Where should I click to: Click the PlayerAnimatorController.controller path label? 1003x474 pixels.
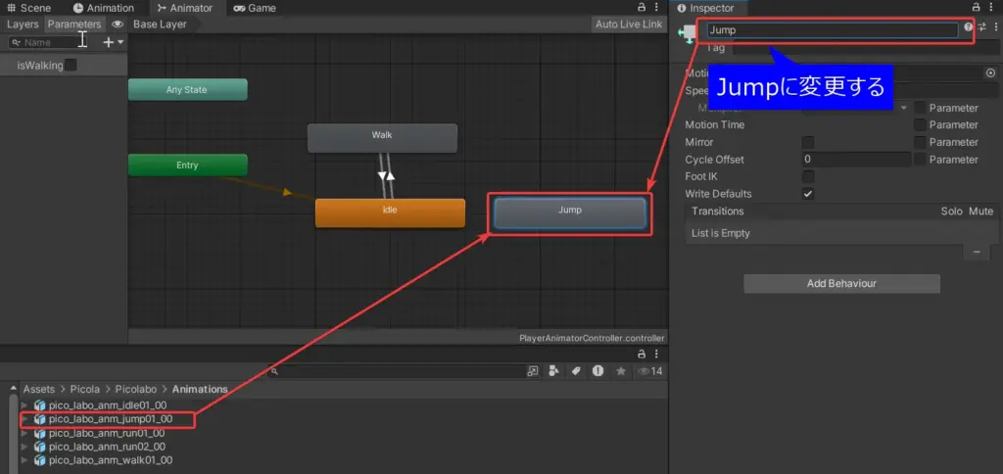coord(592,338)
